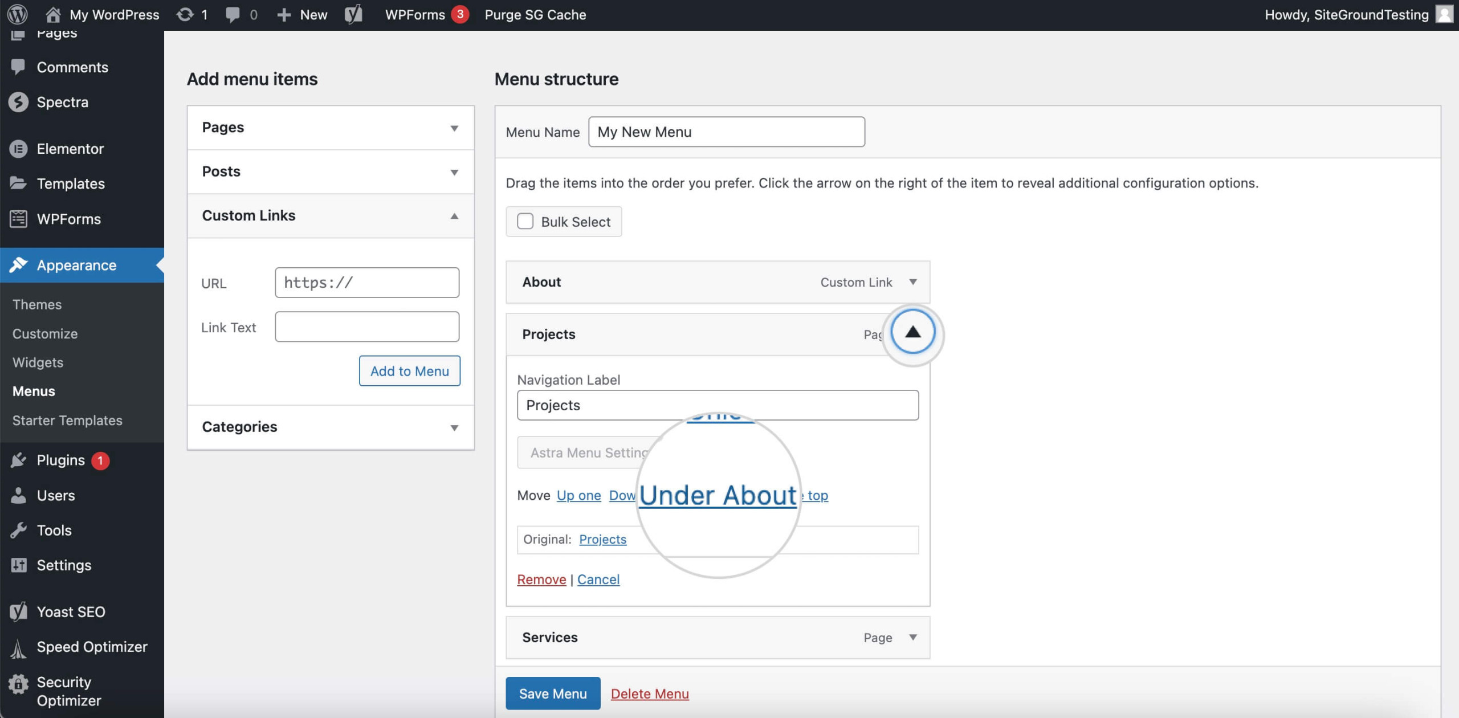
Task: Click the Settings sidebar icon
Action: tap(18, 565)
